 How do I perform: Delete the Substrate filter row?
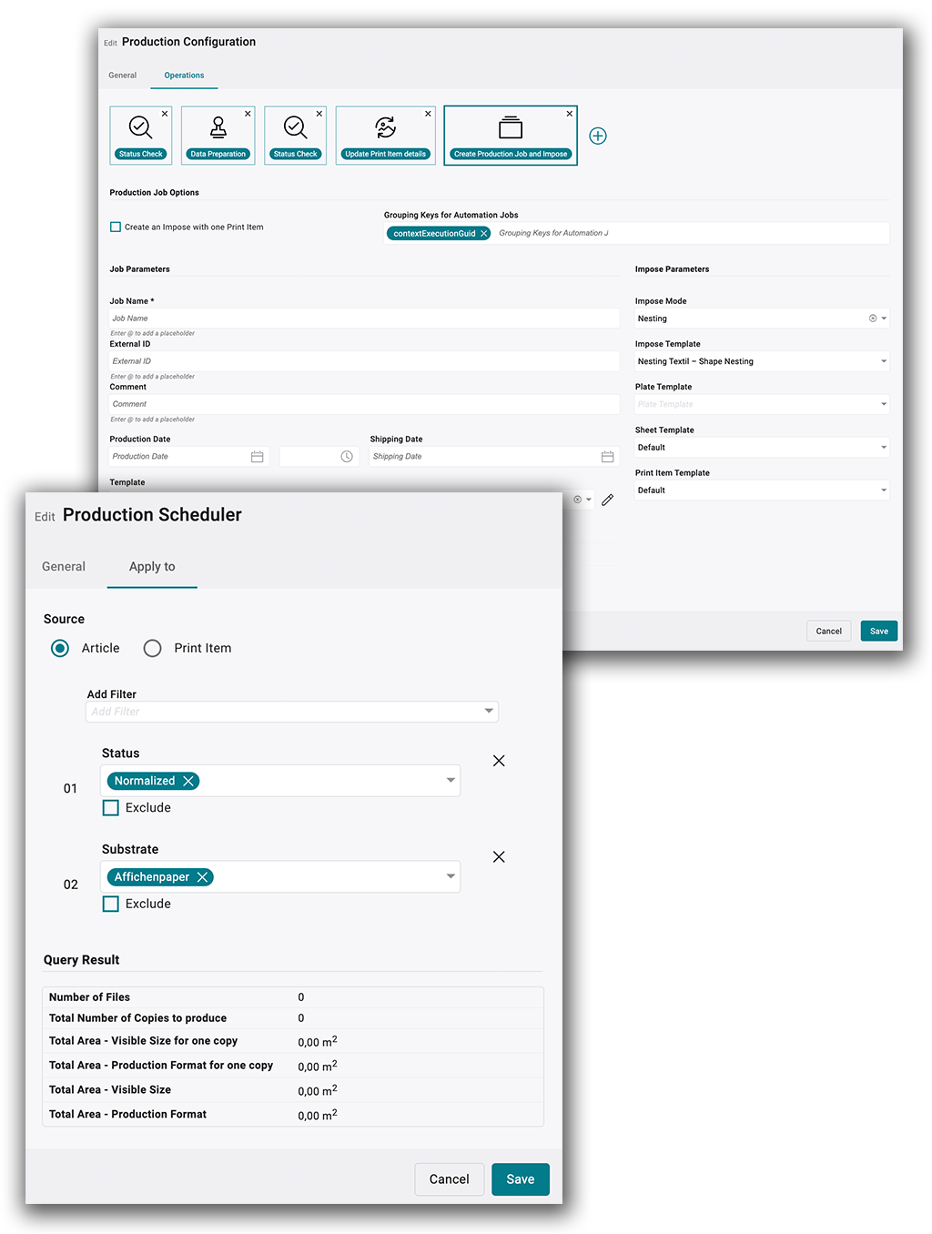(x=499, y=856)
